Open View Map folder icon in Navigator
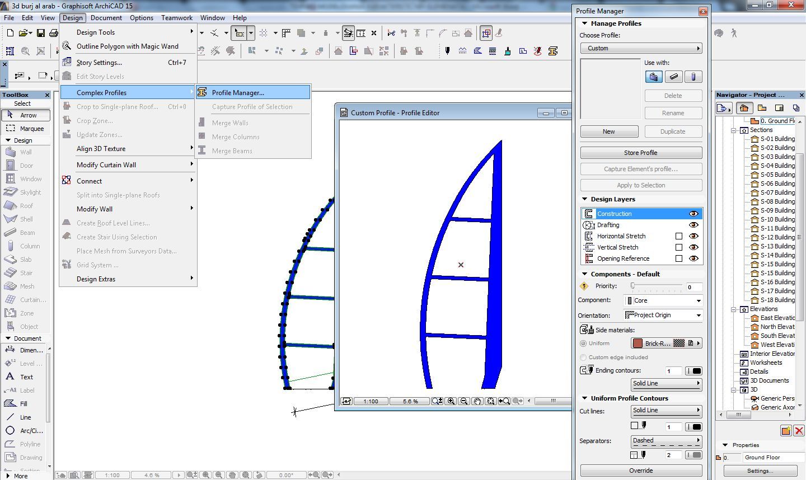This screenshot has width=806, height=480. [762, 108]
